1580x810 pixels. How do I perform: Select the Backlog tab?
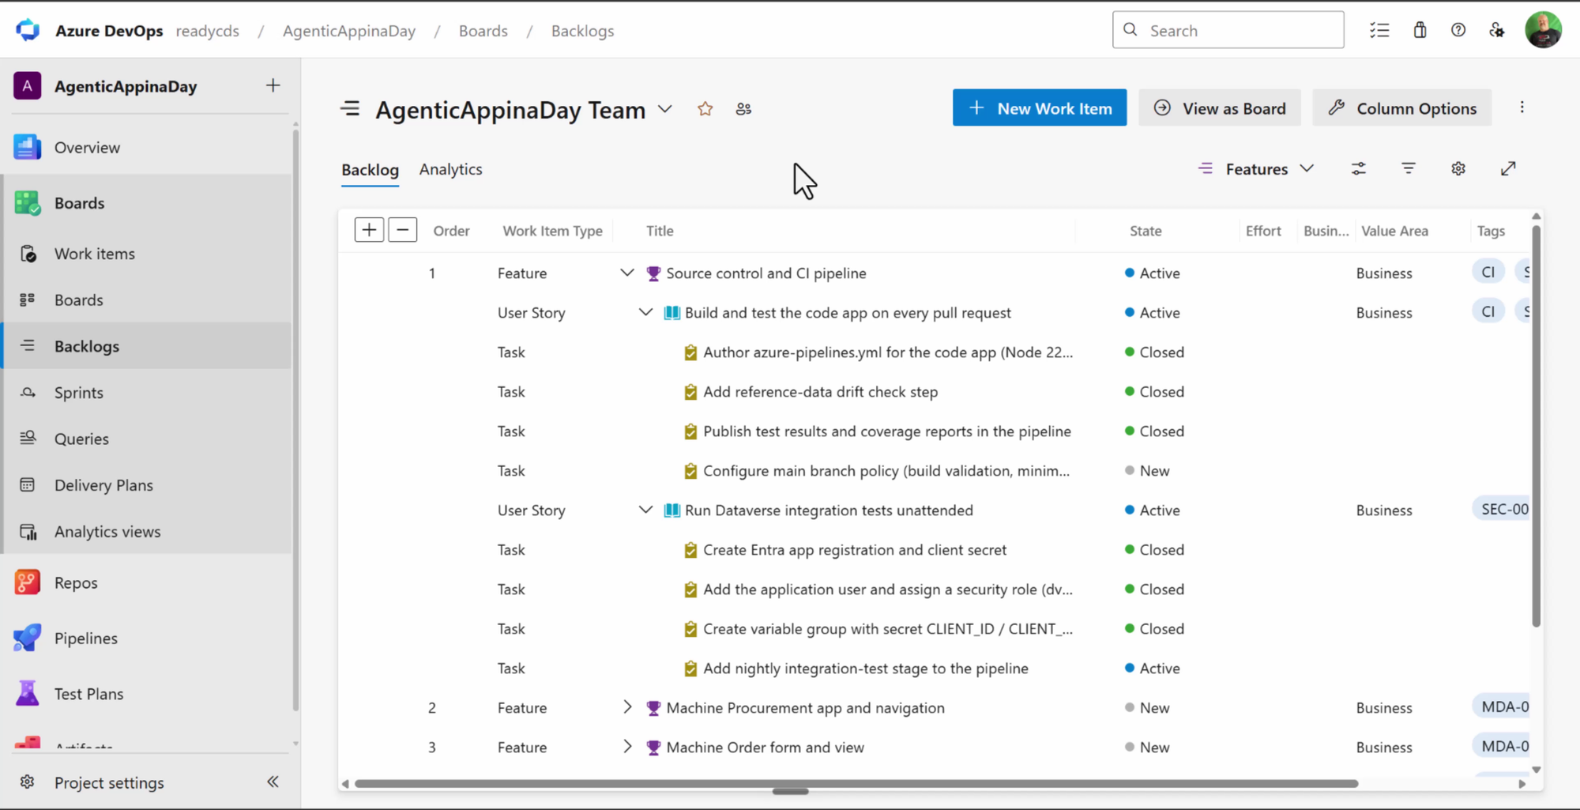pos(370,170)
